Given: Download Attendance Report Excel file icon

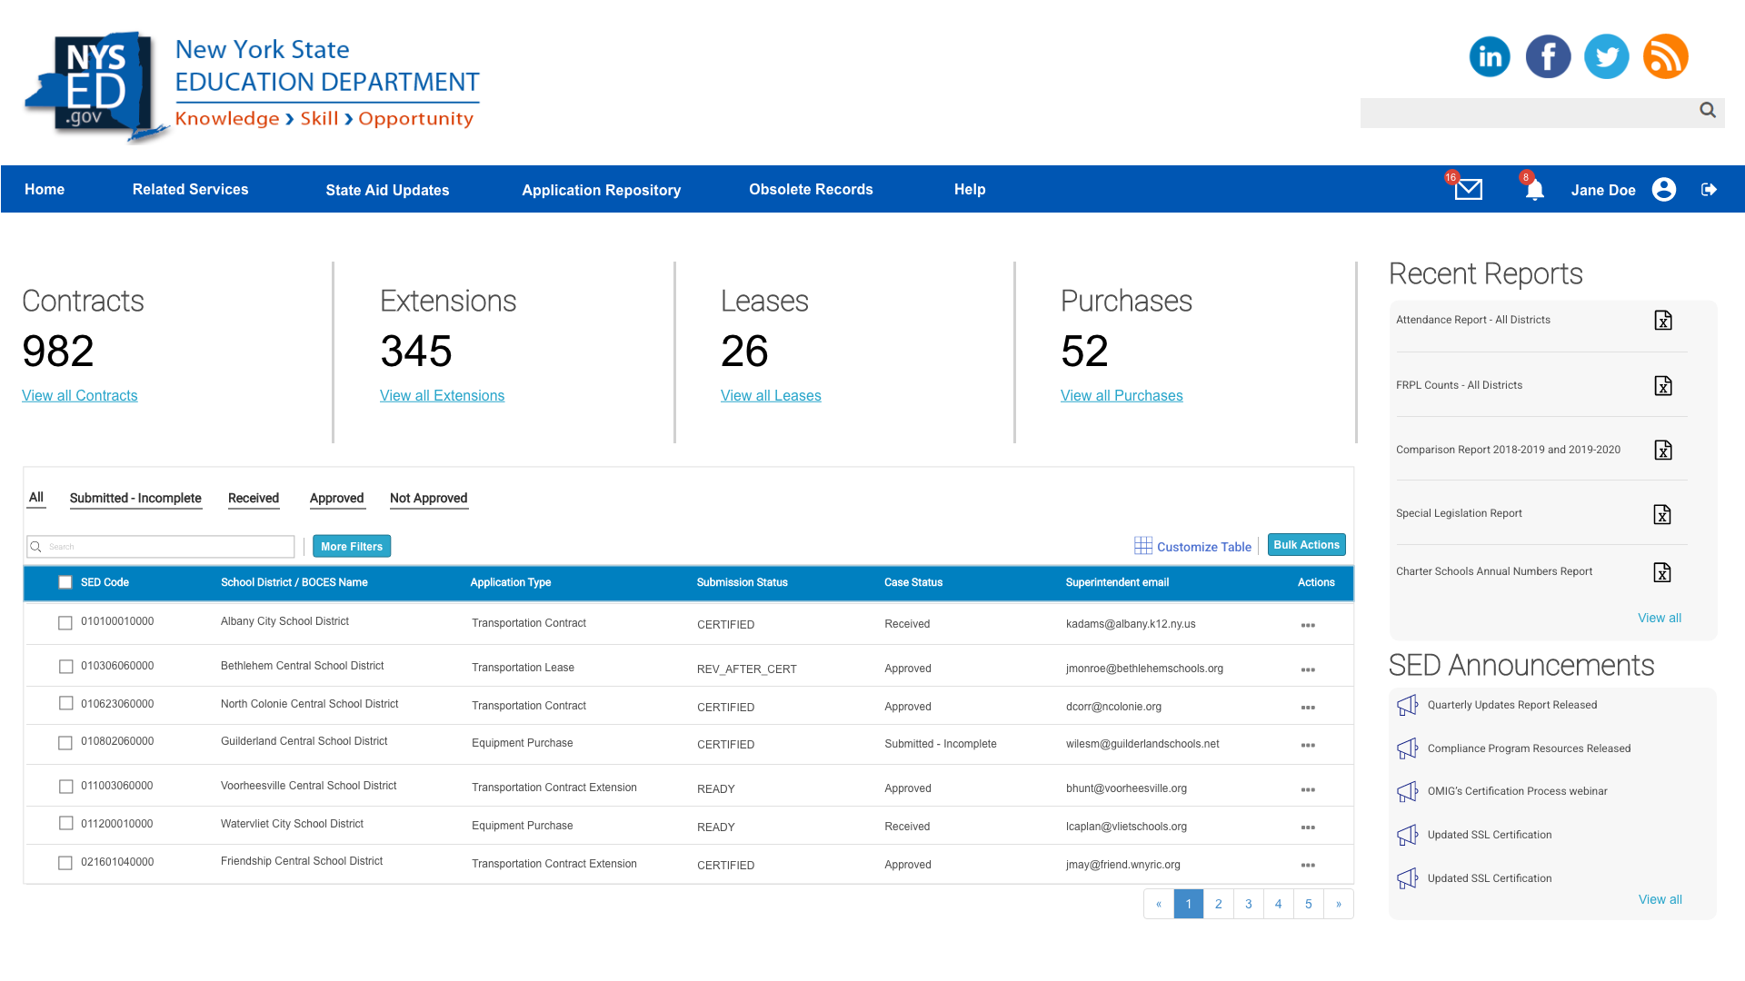Looking at the screenshot, I should pyautogui.click(x=1662, y=321).
